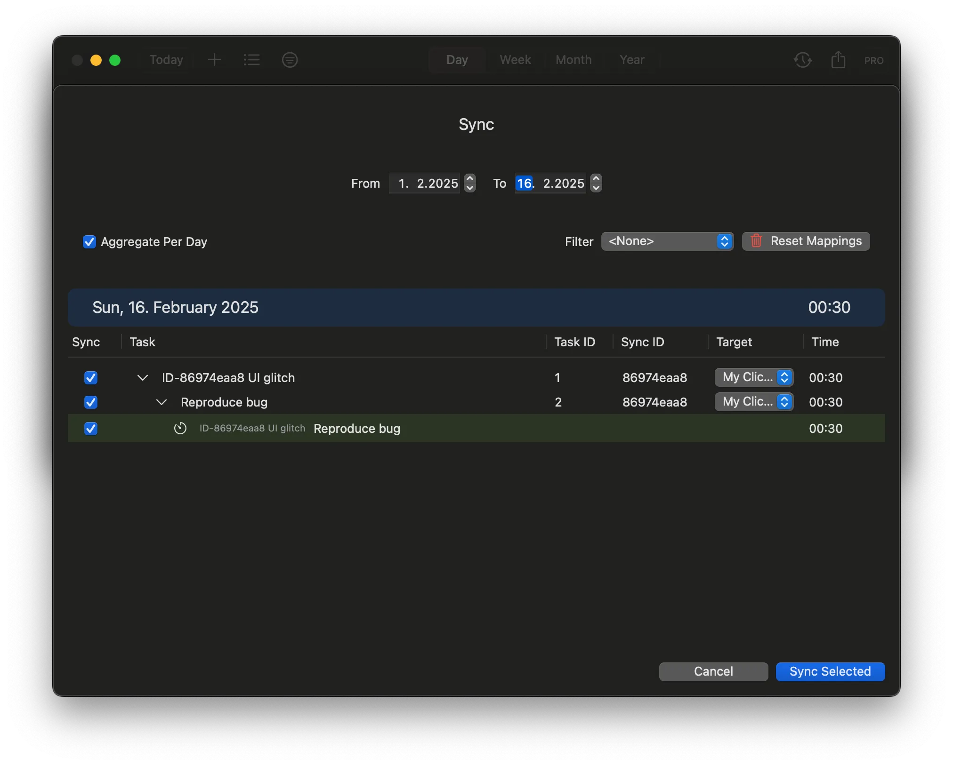Image resolution: width=953 pixels, height=766 pixels.
Task: Open the Filter <None> dropdown
Action: tap(667, 241)
